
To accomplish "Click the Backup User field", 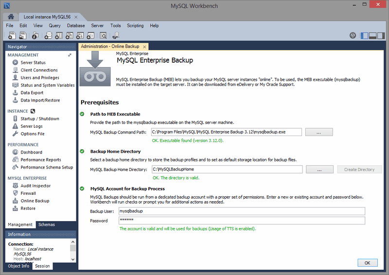I will click(242, 211).
